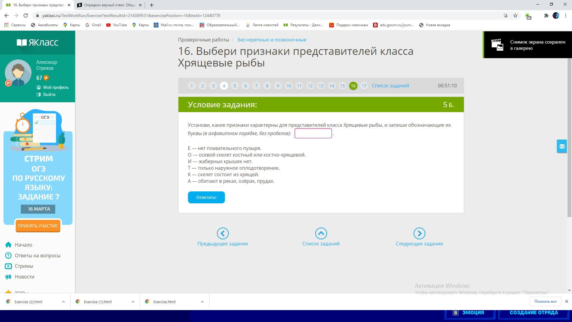Screen dimensions: 572x322
Task: Expand Exercise (2).html download options
Action: 63,302
